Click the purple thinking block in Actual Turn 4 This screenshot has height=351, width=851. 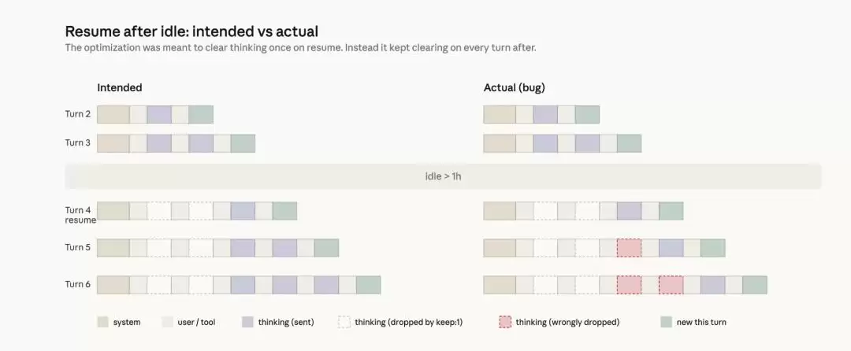(629, 211)
